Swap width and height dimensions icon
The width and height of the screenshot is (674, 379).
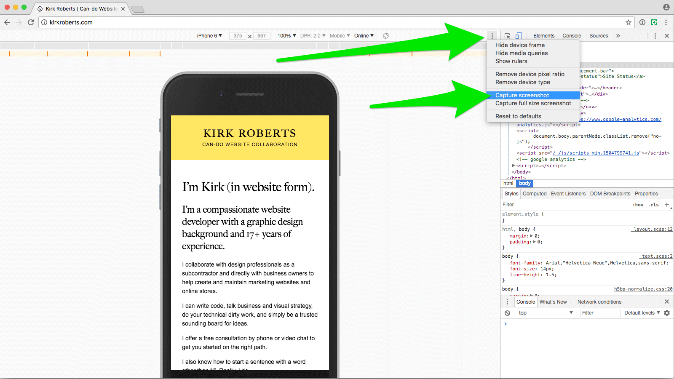pos(250,36)
